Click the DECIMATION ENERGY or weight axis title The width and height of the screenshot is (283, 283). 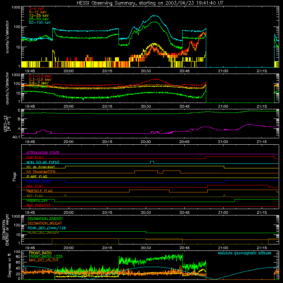tap(5, 230)
